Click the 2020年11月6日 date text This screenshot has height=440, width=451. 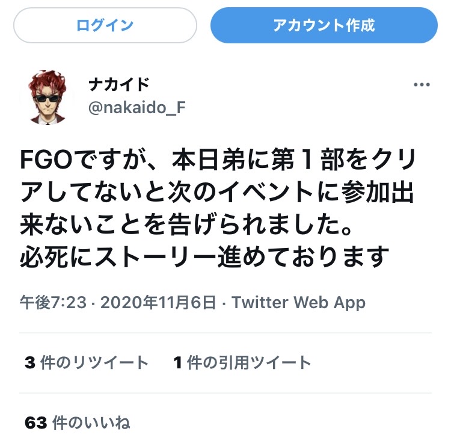(x=158, y=302)
